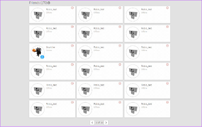Go to the previous friends page

tap(92, 123)
